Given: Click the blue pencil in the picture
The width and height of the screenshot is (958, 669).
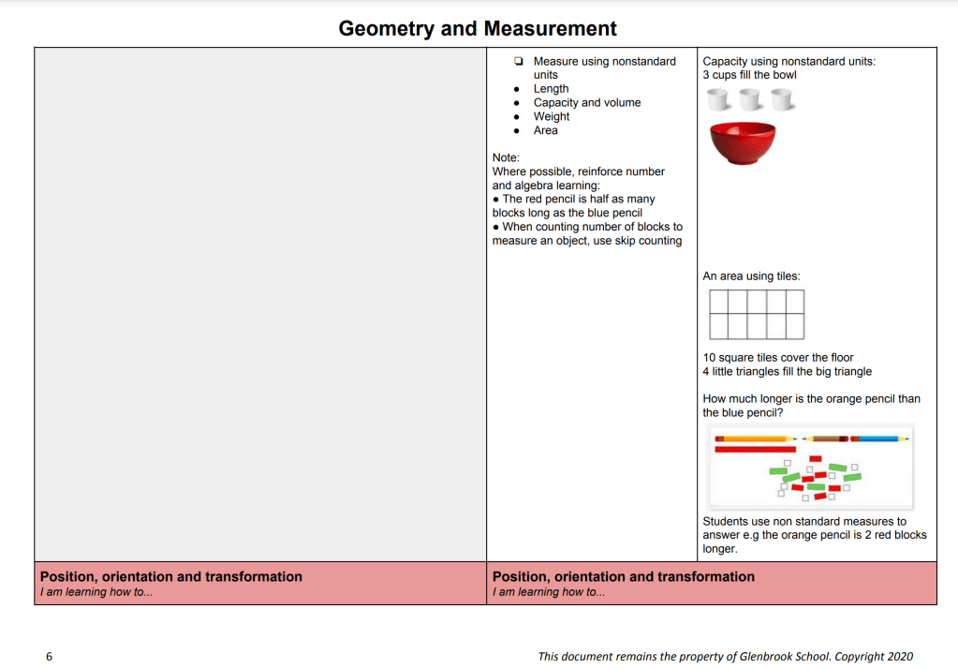Looking at the screenshot, I should [883, 439].
